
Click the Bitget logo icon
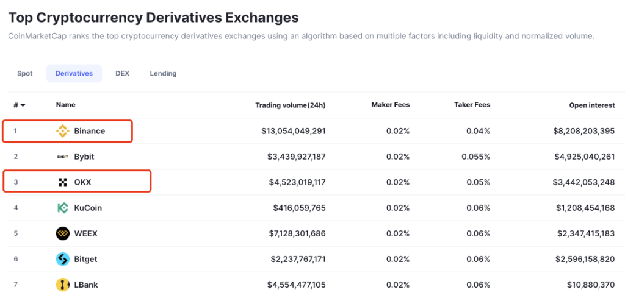coord(63,259)
